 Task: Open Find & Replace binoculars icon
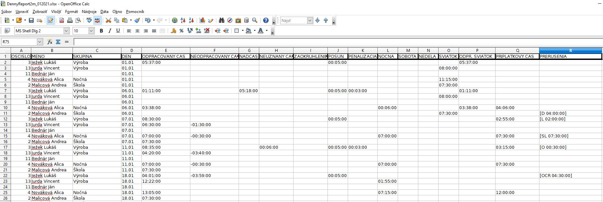click(221, 20)
